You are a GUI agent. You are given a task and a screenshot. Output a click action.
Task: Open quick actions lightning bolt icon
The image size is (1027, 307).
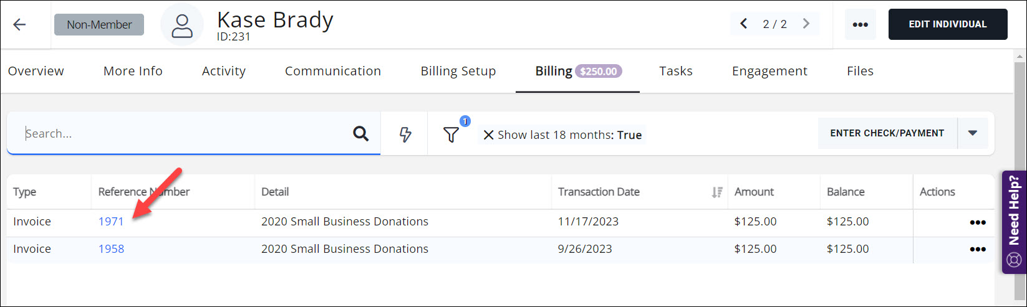tap(405, 135)
